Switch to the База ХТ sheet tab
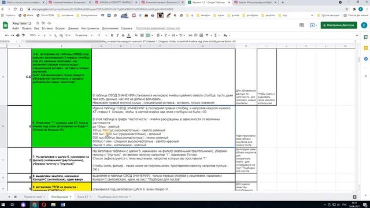This screenshot has height=208, width=370. pyautogui.click(x=83, y=196)
